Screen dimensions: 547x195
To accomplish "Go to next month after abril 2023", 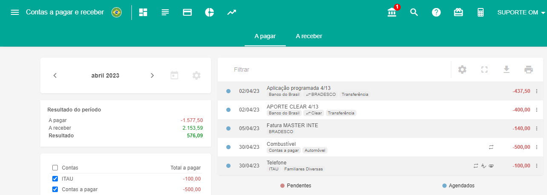I will 152,75.
